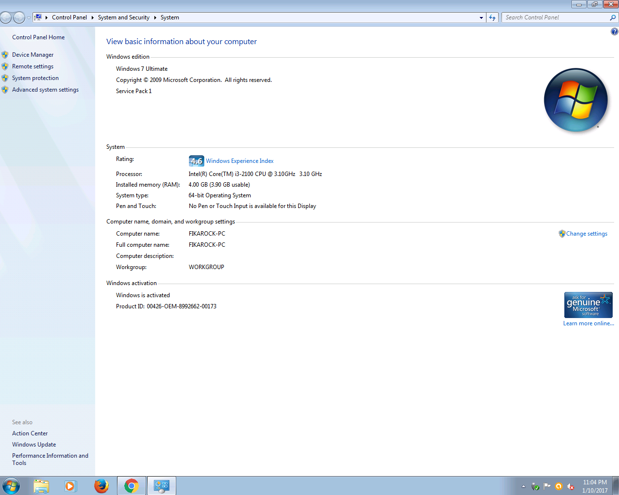Show hidden tray icons arrow
Screen dimensions: 619x495
(523, 486)
